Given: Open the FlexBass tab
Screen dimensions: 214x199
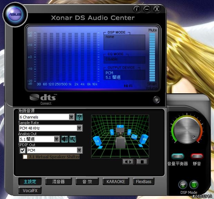Looking at the screenshot, I should click(x=144, y=182).
